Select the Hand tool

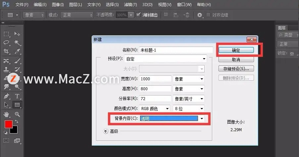coord(6,114)
